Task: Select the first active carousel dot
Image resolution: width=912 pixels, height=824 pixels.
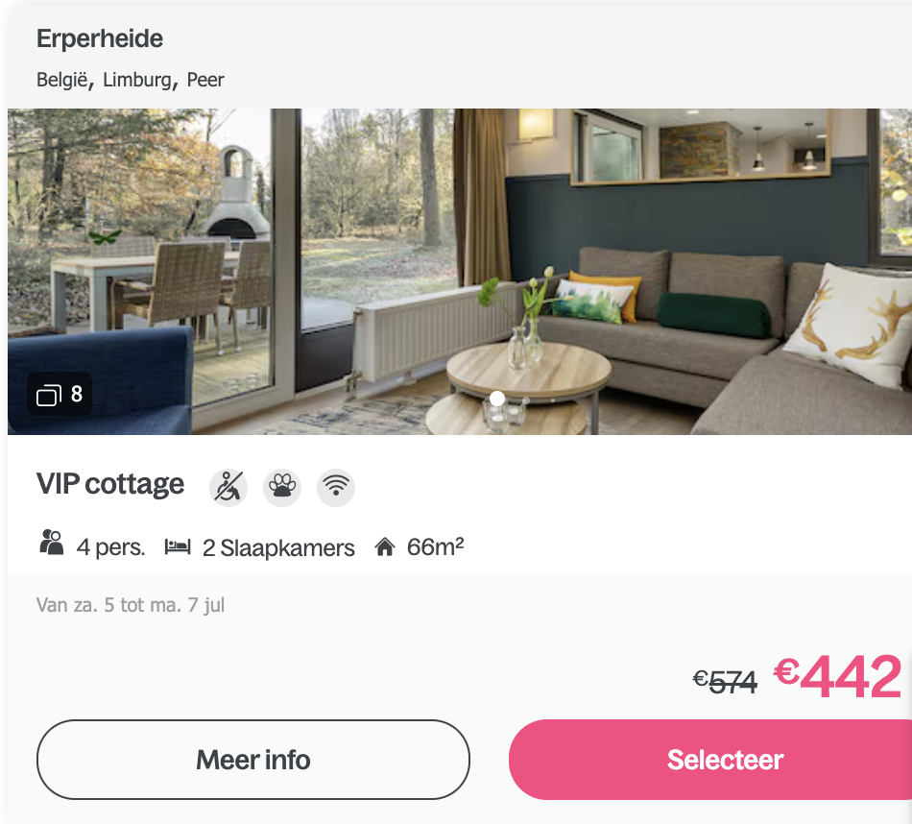Action: 497,399
